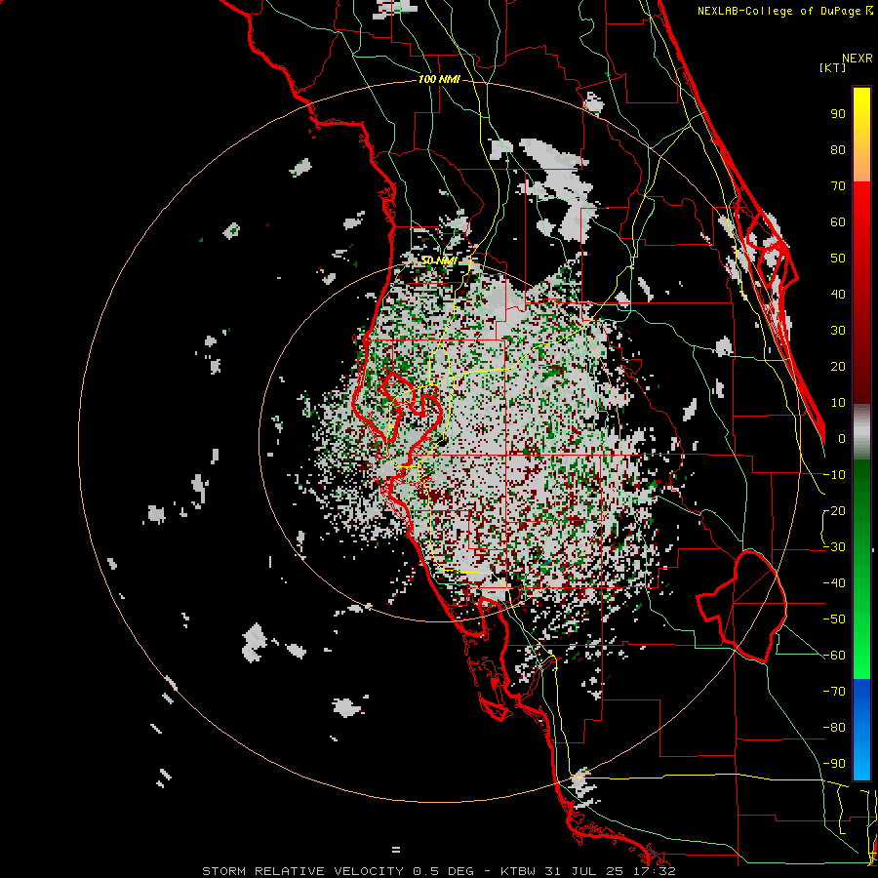Viewport: 878px width, 878px height.
Task: Select the 100 NMI range ring label
Action: click(439, 80)
